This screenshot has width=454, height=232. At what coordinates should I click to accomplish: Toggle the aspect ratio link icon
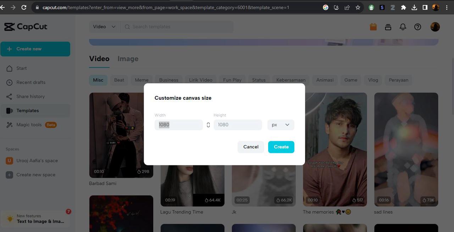click(208, 125)
